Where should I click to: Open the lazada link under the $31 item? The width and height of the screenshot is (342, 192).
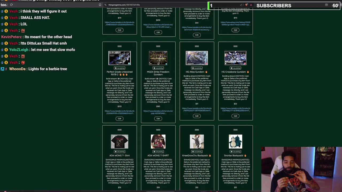click(x=197, y=110)
